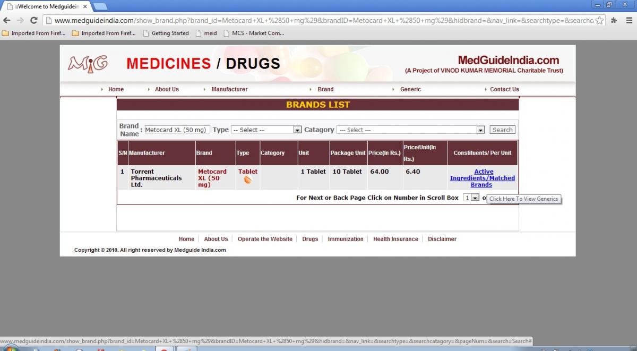Click the Brand Name input field
The image size is (637, 351).
tap(177, 130)
